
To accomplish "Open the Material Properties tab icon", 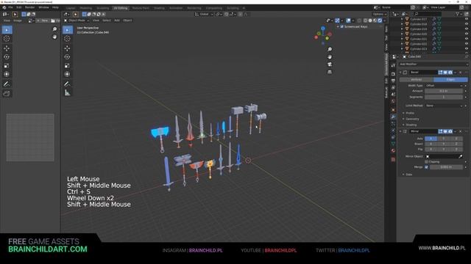I will click(x=393, y=150).
